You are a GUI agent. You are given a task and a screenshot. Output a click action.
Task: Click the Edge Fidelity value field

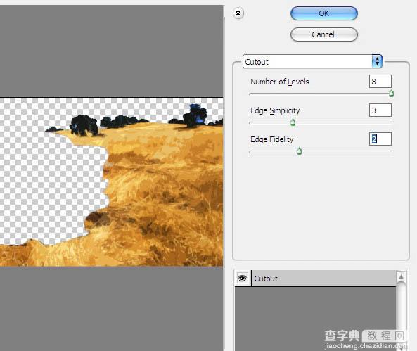[380, 139]
